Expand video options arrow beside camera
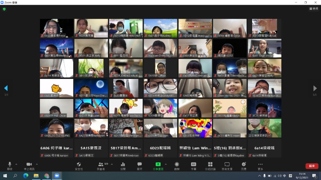The image size is (321, 180). [37, 164]
